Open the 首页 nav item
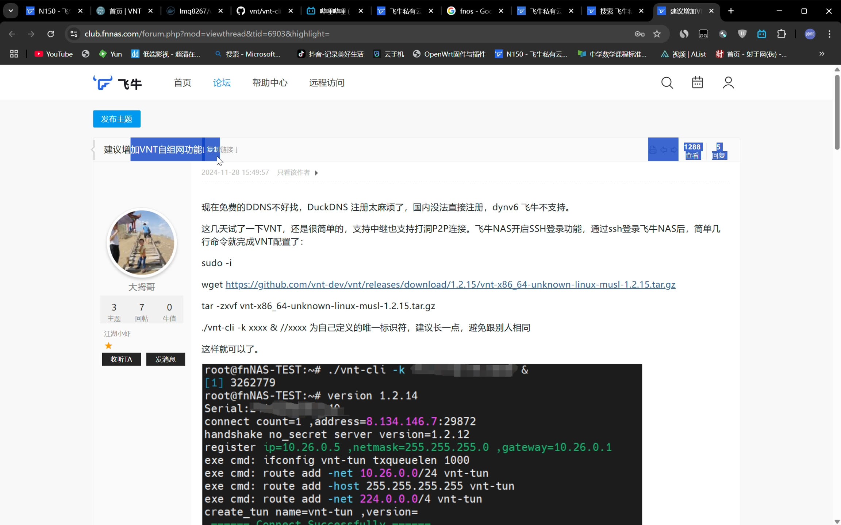This screenshot has width=841, height=525. pos(183,83)
